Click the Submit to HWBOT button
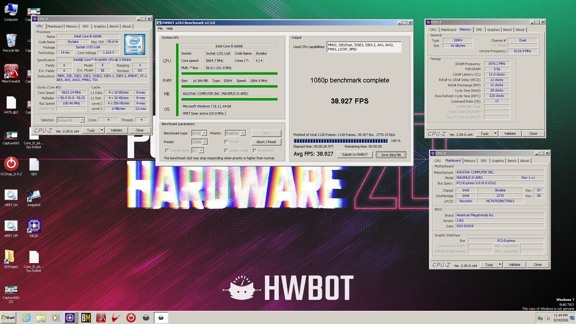576x324 pixels. tap(355, 154)
